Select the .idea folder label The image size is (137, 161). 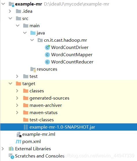[27, 11]
